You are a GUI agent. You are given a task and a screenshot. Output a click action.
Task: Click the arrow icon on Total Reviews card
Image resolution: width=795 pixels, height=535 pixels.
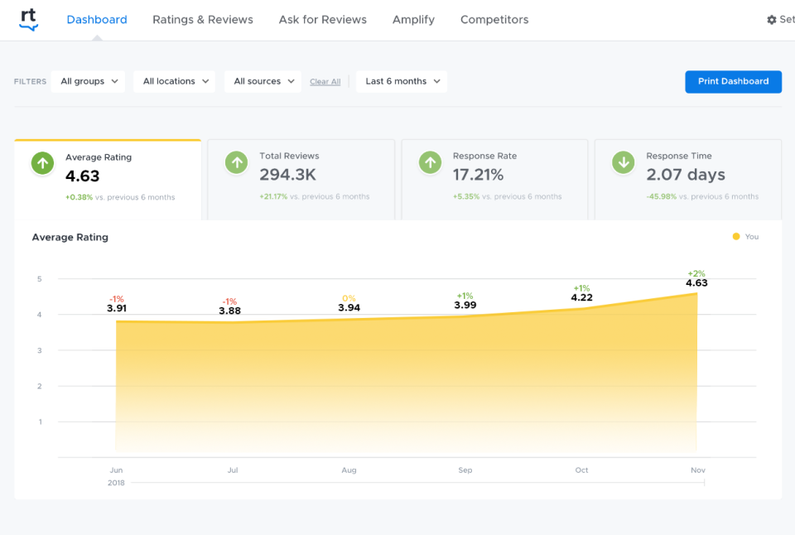tap(236, 163)
